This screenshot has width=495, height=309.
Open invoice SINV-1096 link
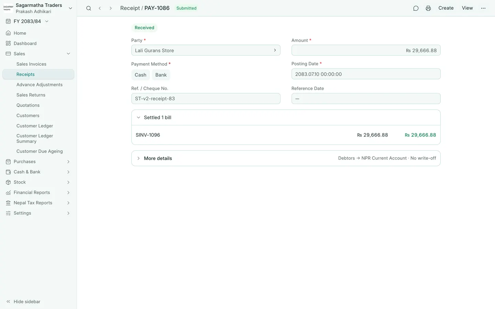pos(148,135)
